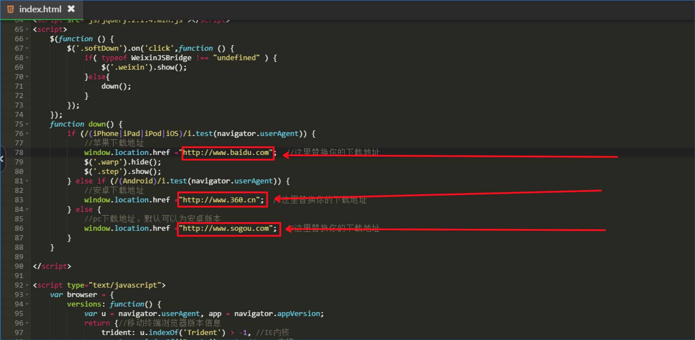Collapse the code fold at line 65
Screen dimensions: 695x340
(27, 29)
